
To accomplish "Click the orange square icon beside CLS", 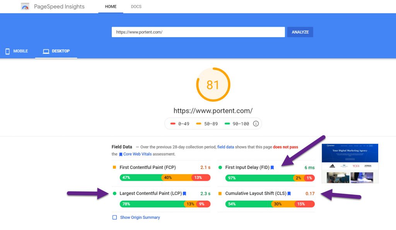I will pos(220,193).
